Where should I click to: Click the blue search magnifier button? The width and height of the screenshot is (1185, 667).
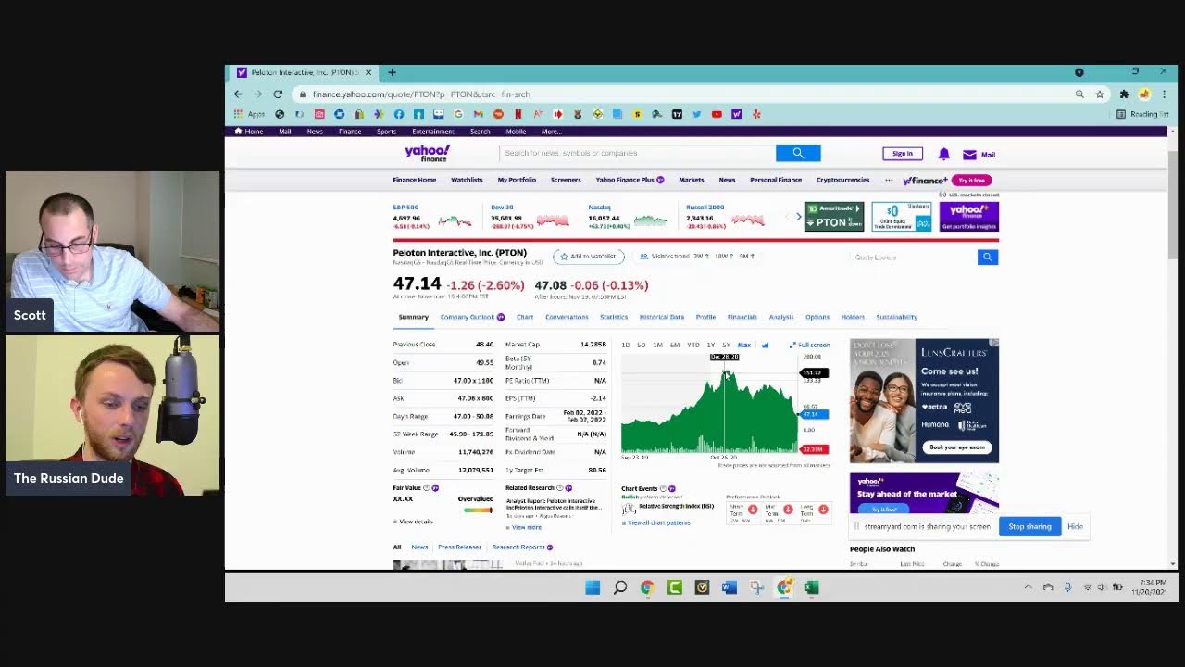[798, 153]
